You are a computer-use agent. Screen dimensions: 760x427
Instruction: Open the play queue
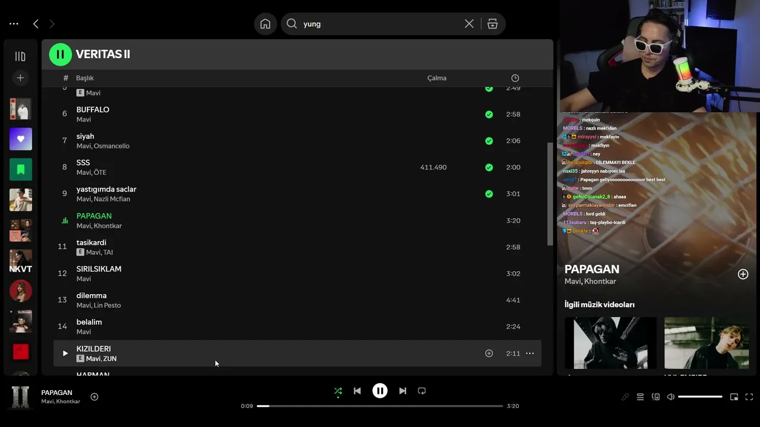(x=640, y=397)
